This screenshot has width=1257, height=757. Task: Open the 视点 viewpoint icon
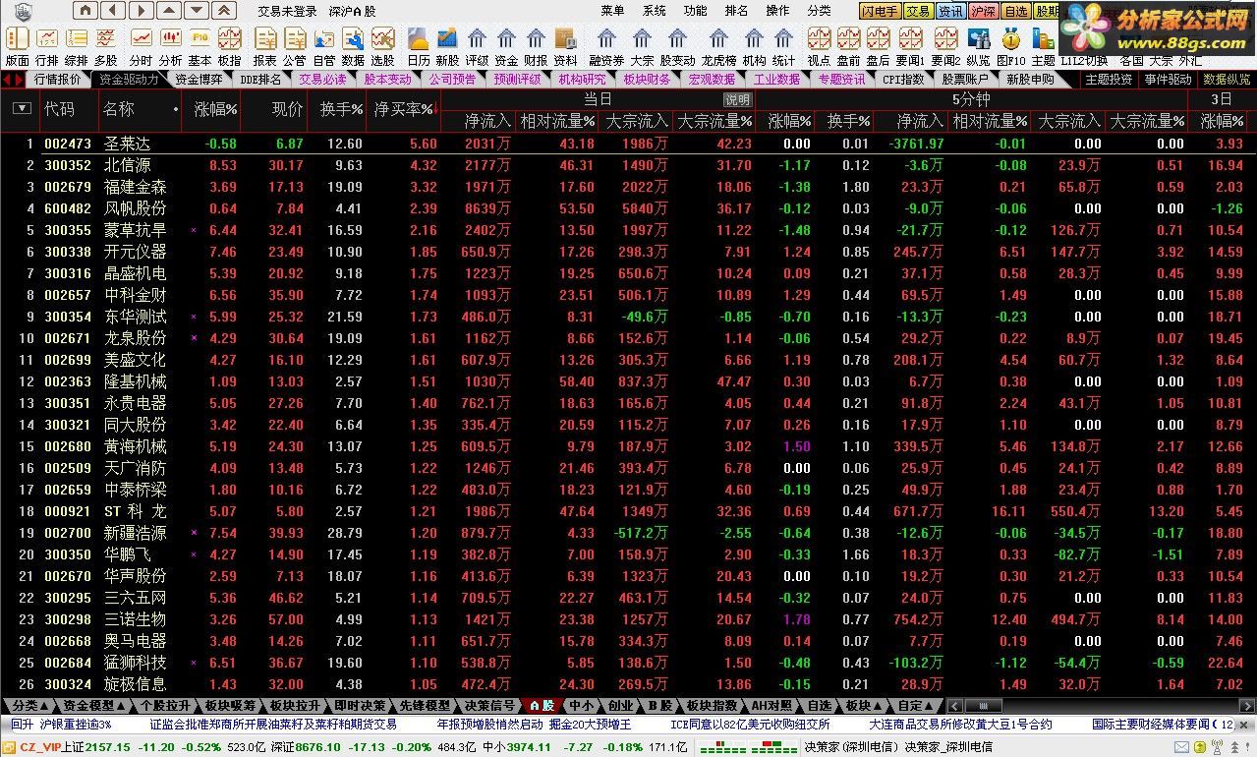(819, 46)
